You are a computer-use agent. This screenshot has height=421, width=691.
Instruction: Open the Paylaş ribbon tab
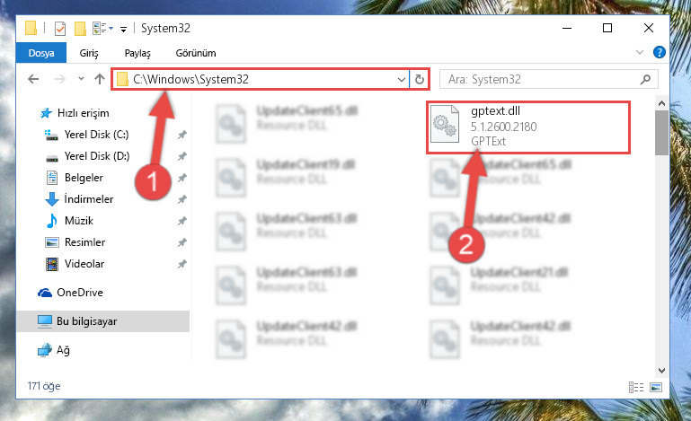tap(137, 53)
